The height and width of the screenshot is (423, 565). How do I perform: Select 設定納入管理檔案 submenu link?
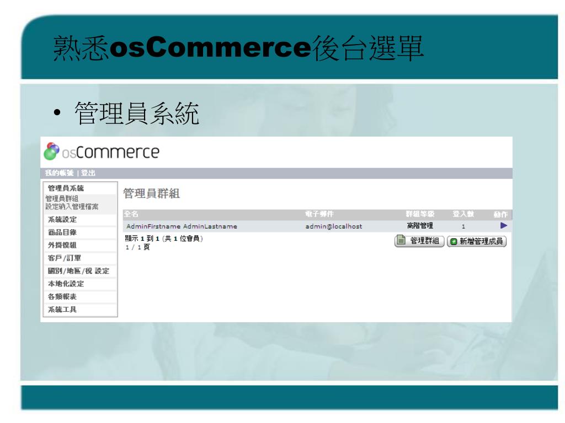coord(72,207)
